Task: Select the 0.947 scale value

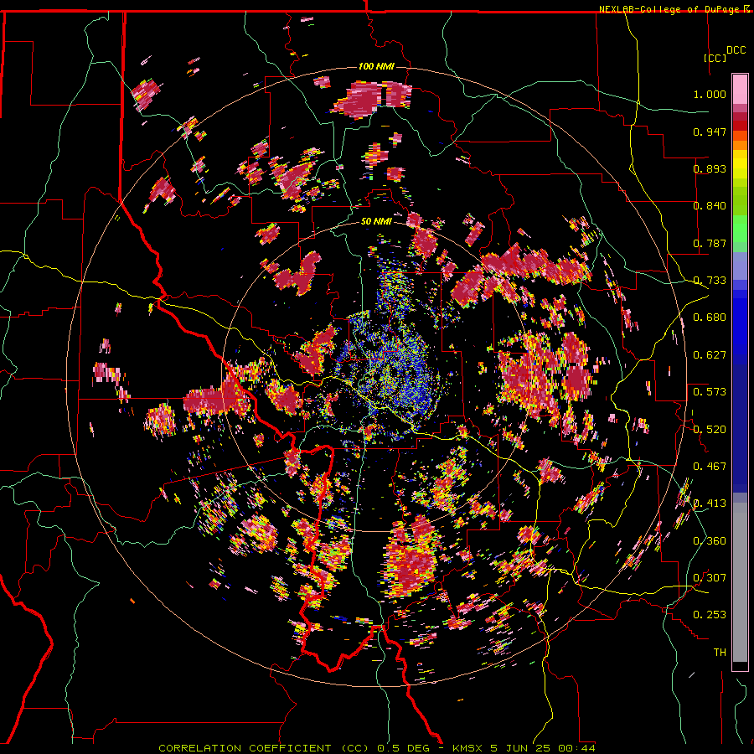Action: tap(710, 132)
